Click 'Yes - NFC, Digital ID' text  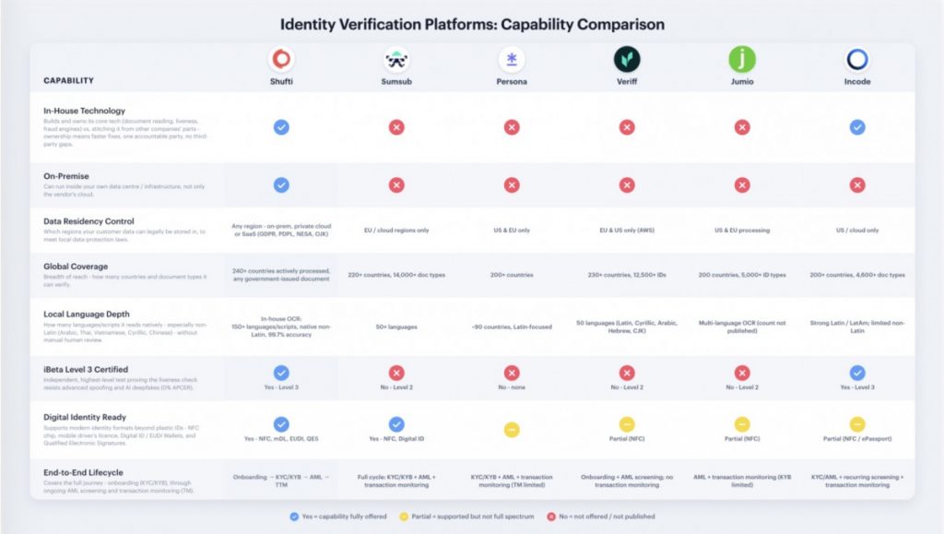coord(396,439)
